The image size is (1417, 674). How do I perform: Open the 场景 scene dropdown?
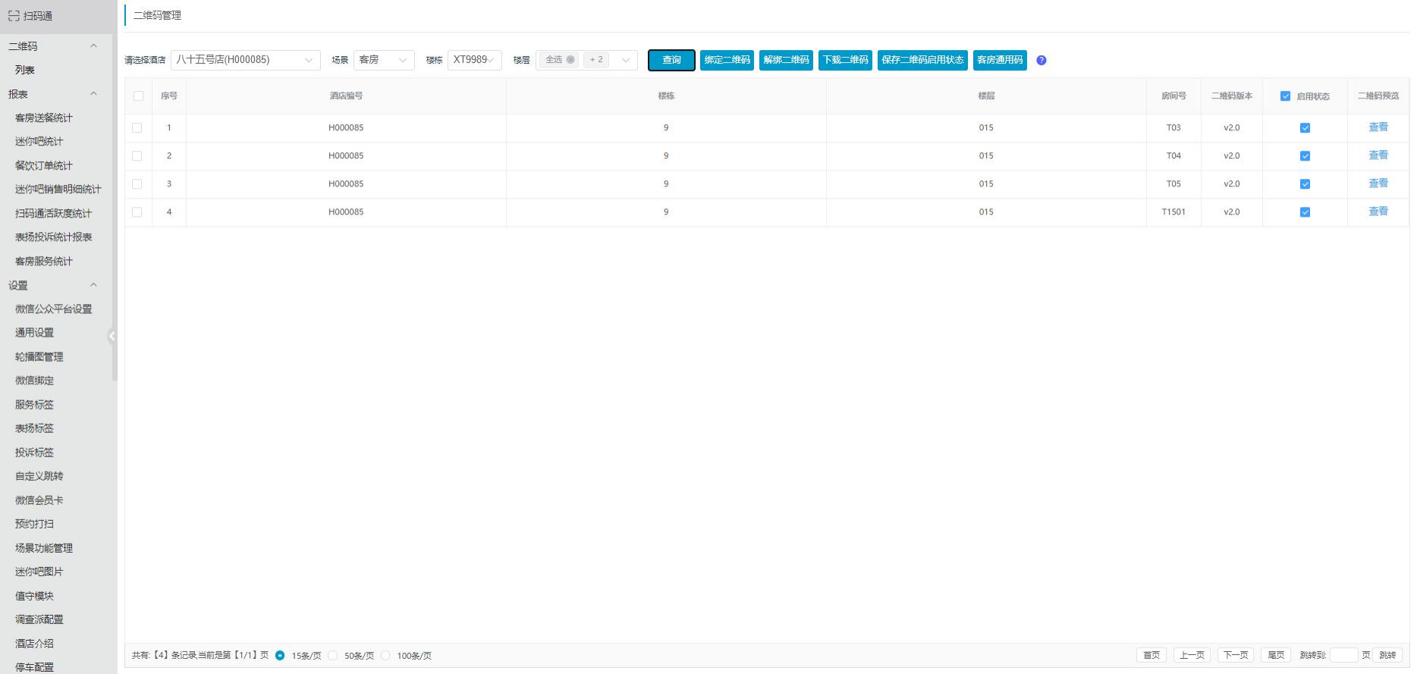tap(383, 60)
